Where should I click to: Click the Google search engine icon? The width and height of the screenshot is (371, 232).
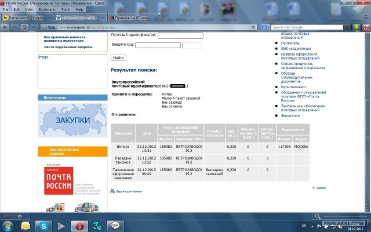tap(264, 27)
